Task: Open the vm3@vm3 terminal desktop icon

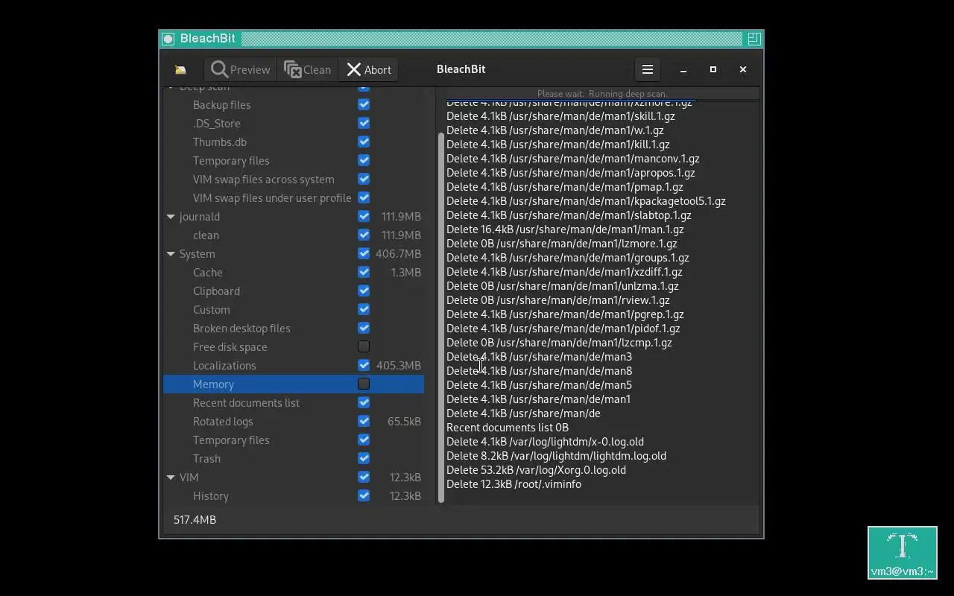Action: pyautogui.click(x=903, y=553)
